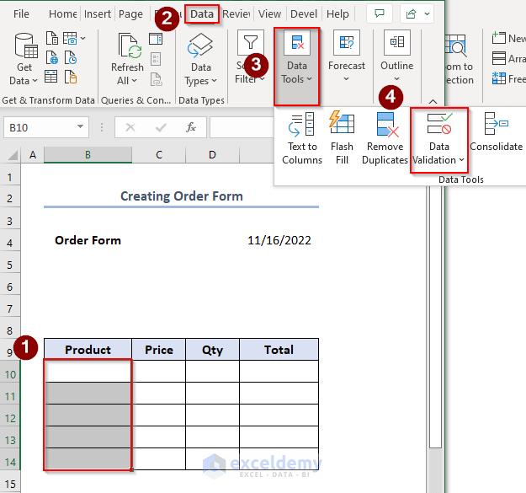Click the date cell 11/16/2022

click(279, 240)
